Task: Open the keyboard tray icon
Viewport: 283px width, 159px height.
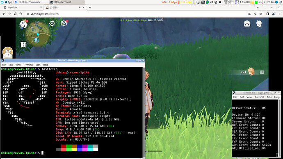Action: (x=203, y=2)
